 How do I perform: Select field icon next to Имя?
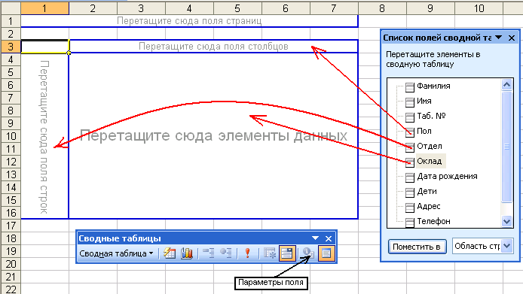click(410, 102)
